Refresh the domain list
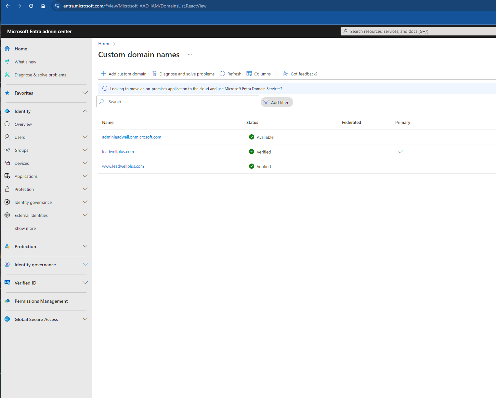 pos(230,74)
